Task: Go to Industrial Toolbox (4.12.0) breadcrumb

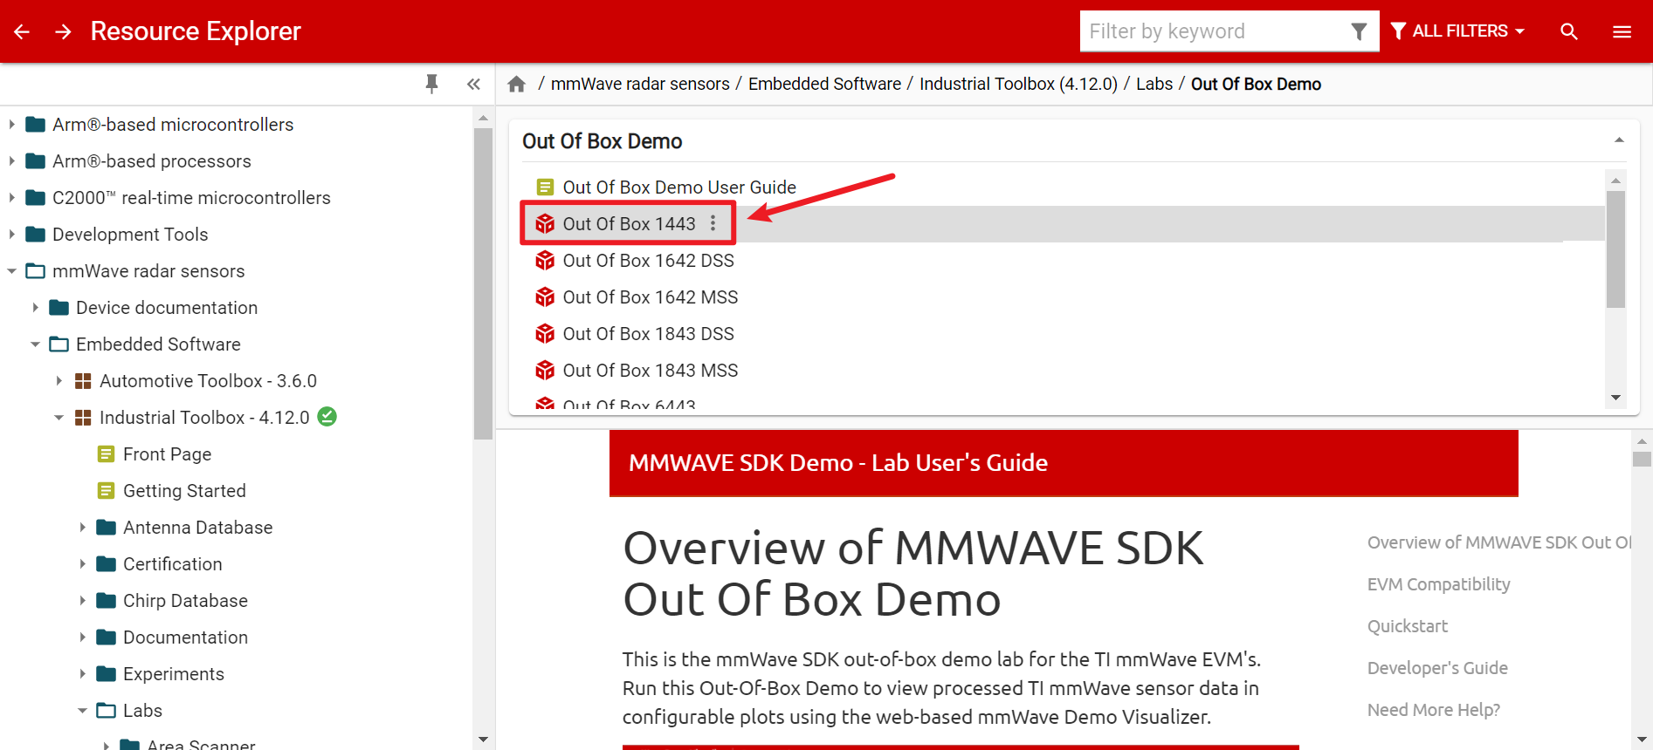Action: [x=1018, y=84]
